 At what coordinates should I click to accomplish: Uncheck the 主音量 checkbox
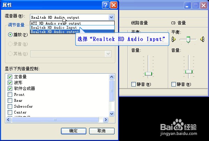[10, 77]
